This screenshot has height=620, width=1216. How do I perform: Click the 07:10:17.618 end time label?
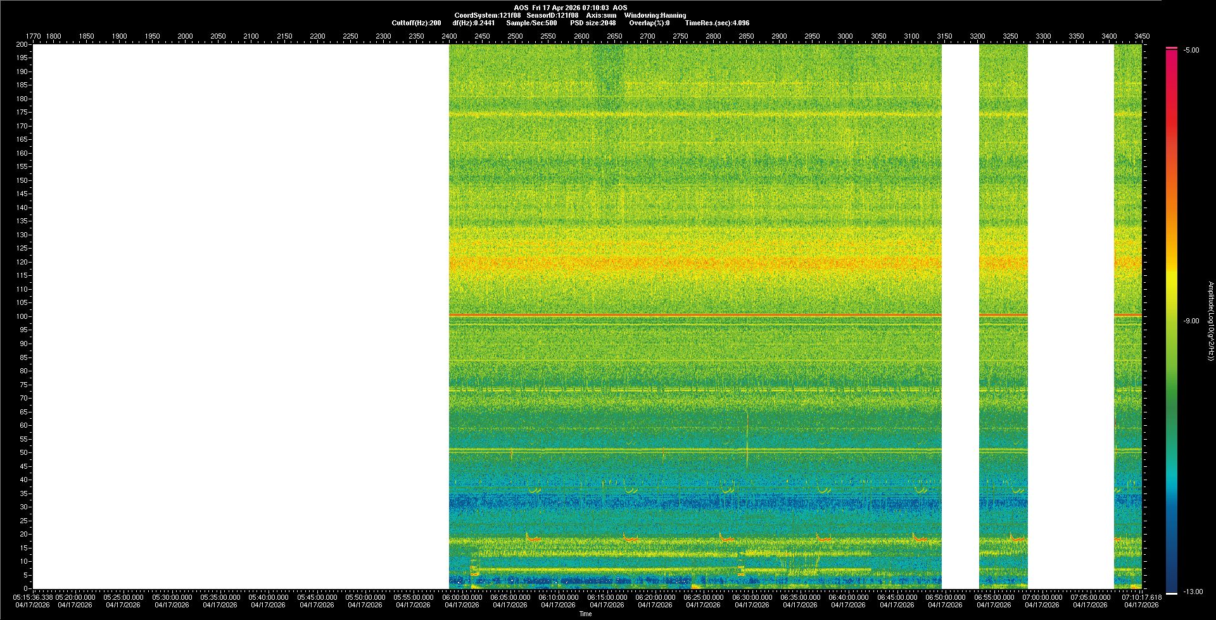(x=1141, y=597)
